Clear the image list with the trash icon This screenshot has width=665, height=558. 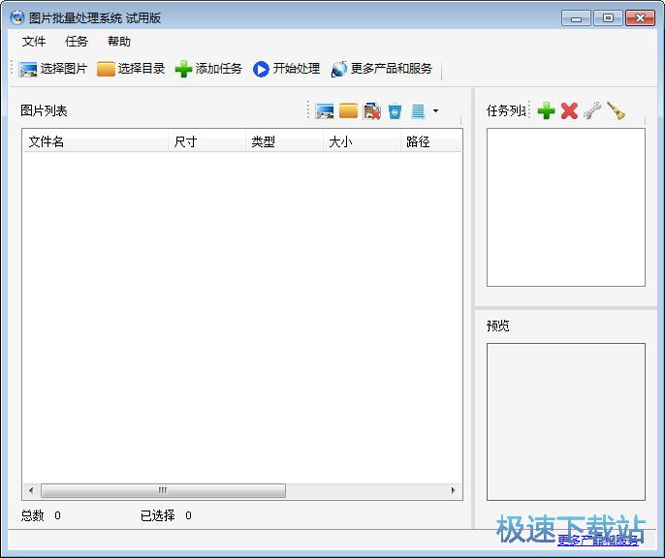(x=395, y=111)
